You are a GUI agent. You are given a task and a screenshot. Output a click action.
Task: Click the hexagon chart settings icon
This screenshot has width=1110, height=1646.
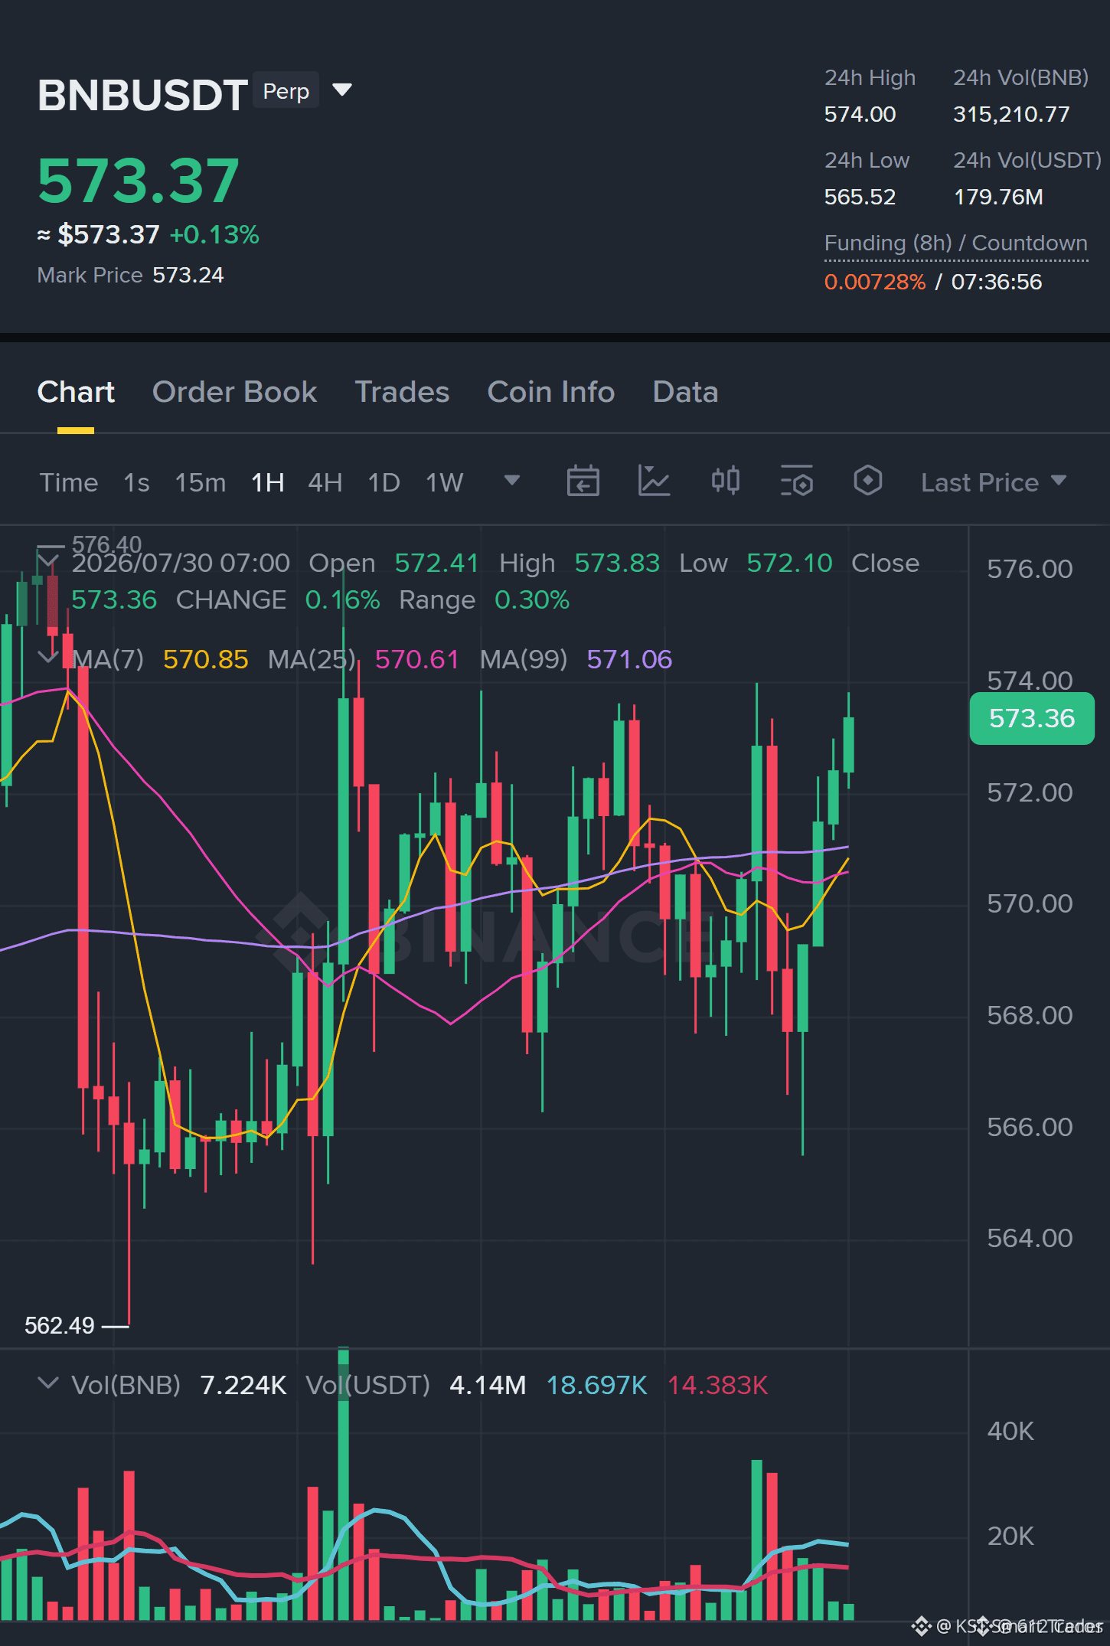(x=868, y=481)
